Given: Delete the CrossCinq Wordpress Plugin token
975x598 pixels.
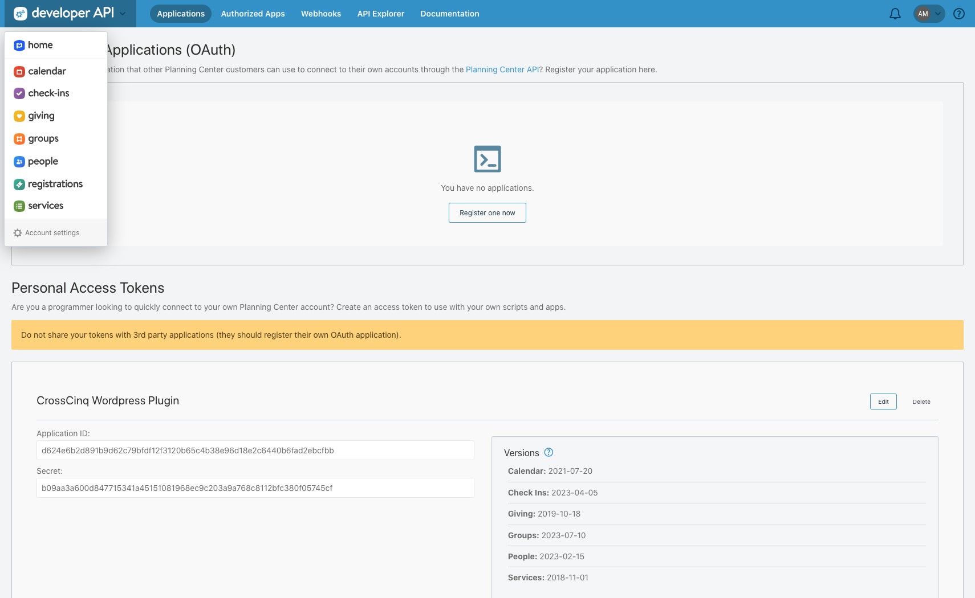Looking at the screenshot, I should 921,402.
